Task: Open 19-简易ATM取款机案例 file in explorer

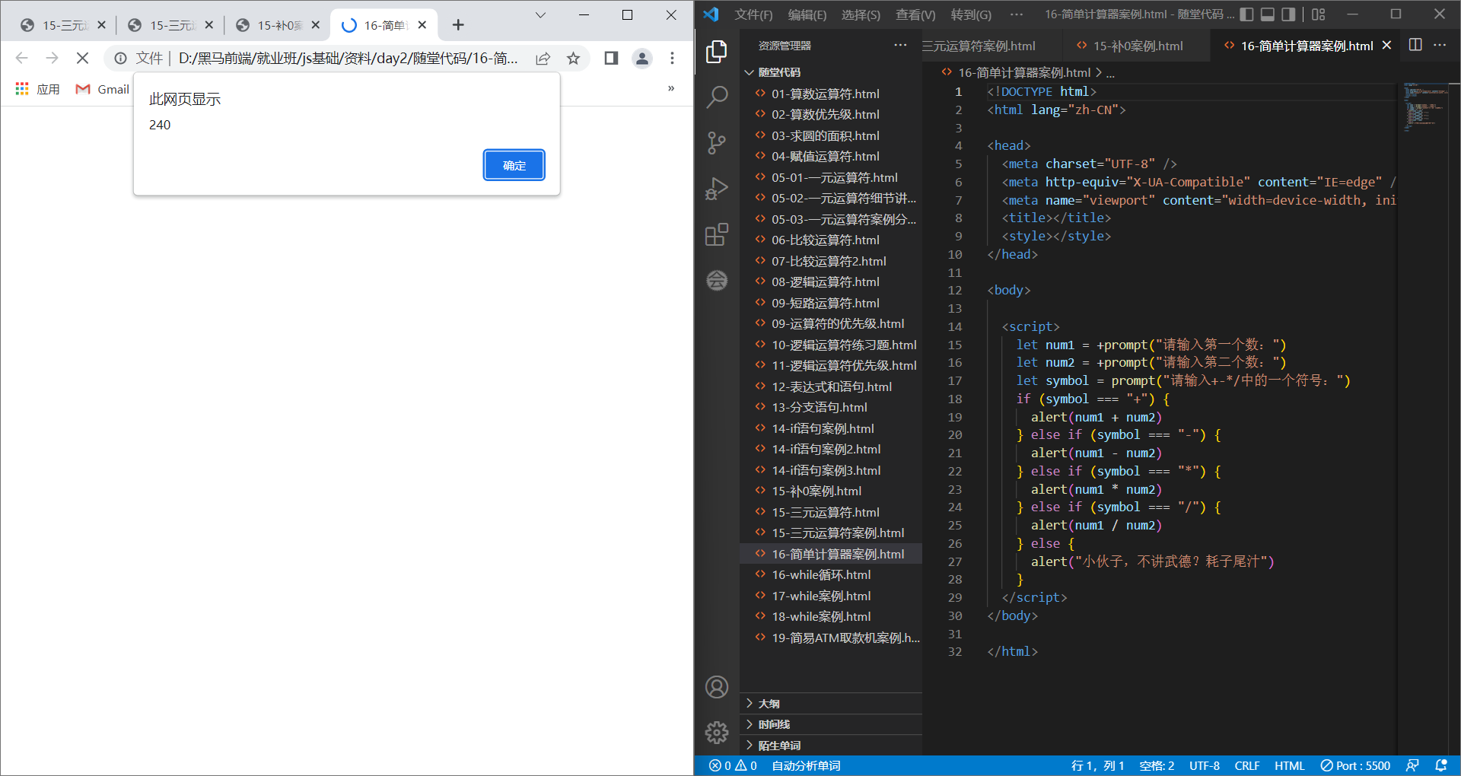Action: (831, 638)
